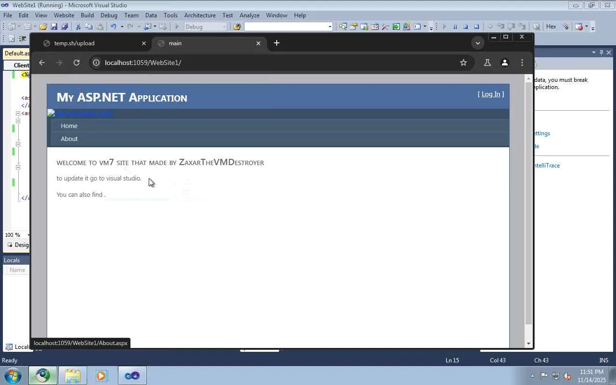Open the browser profile avatar icon
This screenshot has width=616, height=385.
click(505, 63)
